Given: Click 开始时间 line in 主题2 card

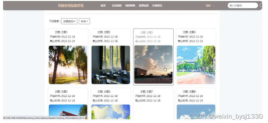Looking at the screenshot, I should pyautogui.click(x=105, y=37).
